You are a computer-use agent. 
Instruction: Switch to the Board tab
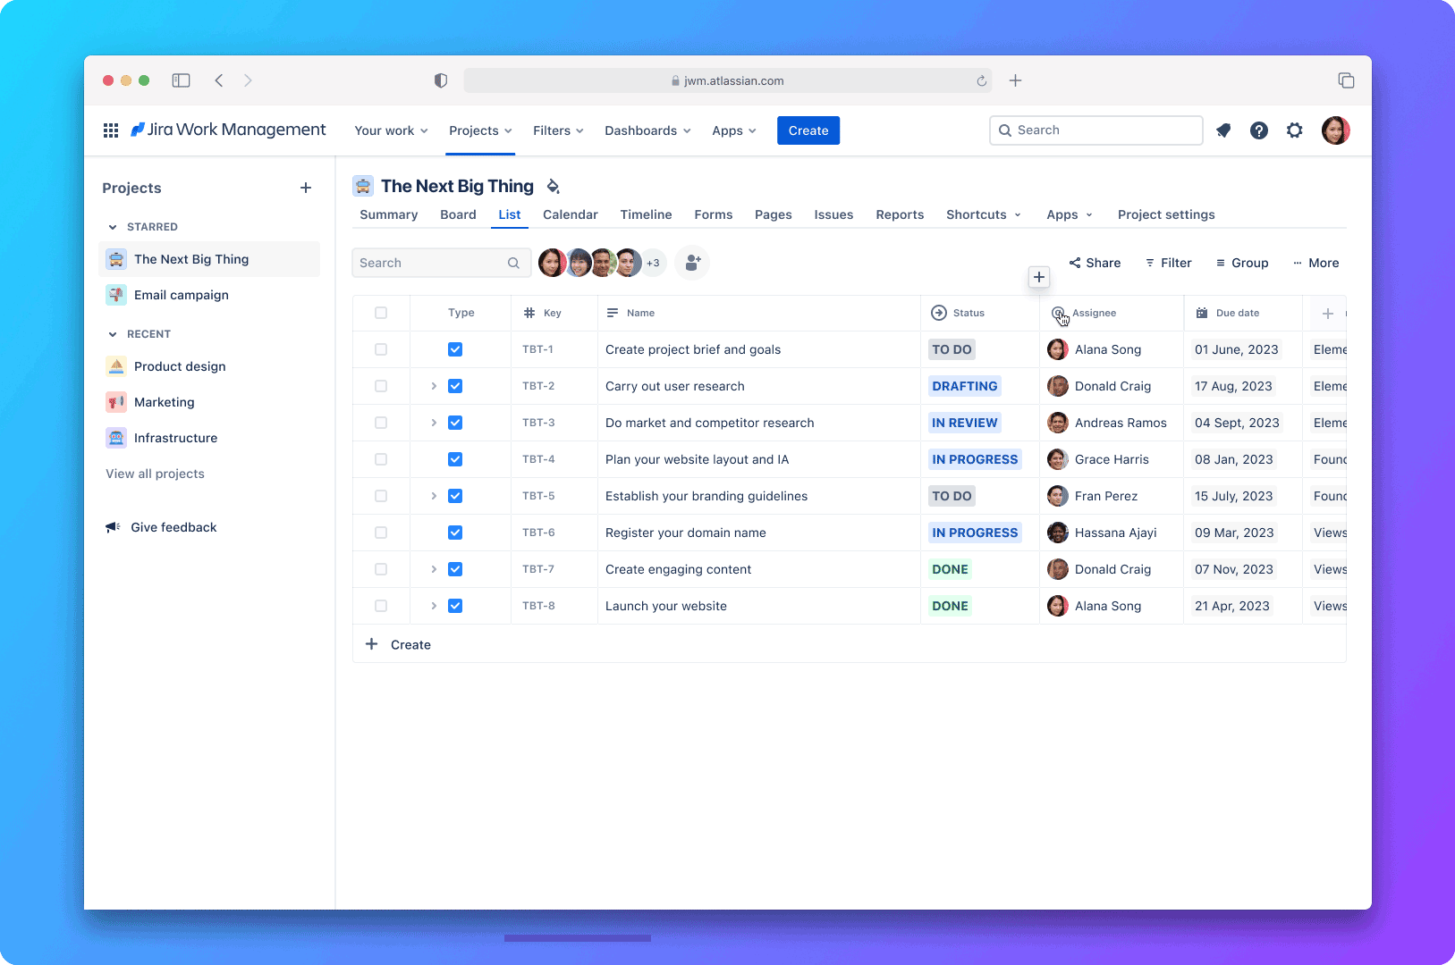coord(458,214)
